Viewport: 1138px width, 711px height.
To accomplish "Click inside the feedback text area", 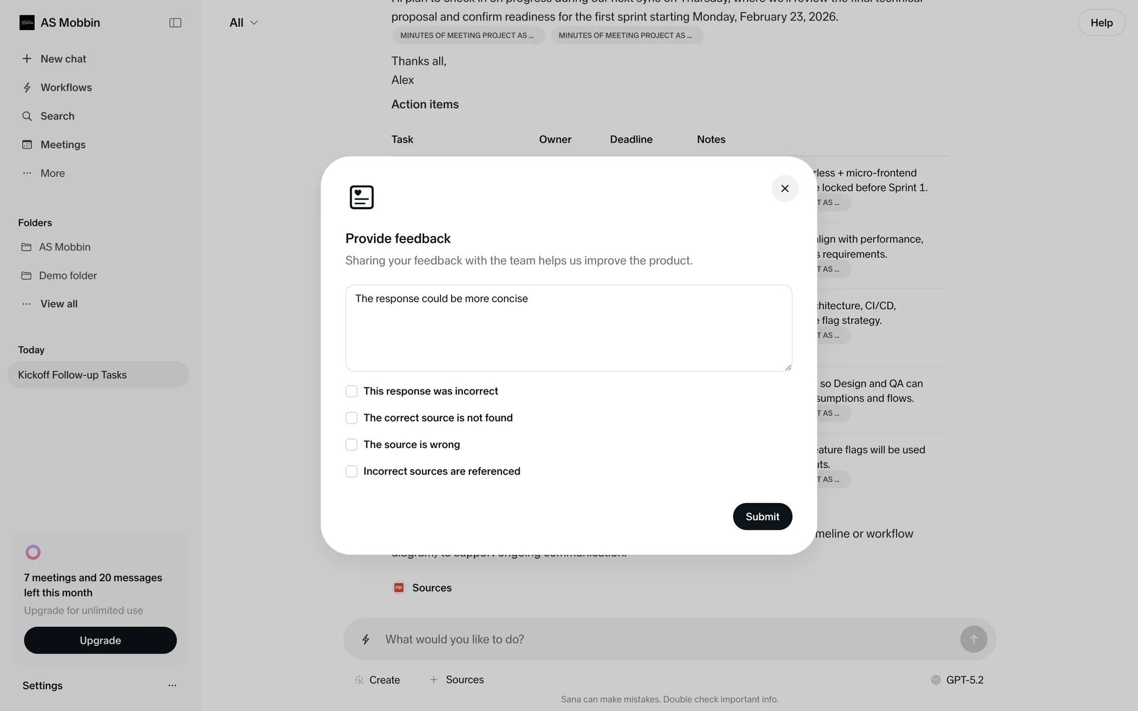I will coord(568,332).
